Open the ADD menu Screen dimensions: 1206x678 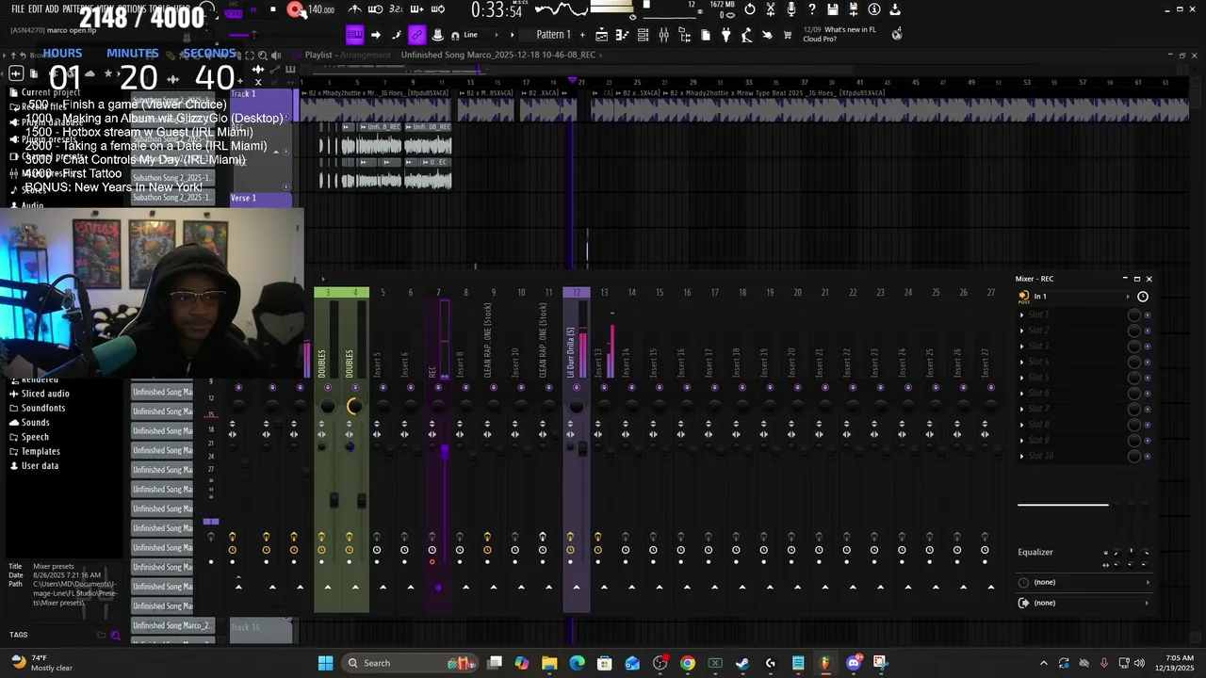(52, 9)
